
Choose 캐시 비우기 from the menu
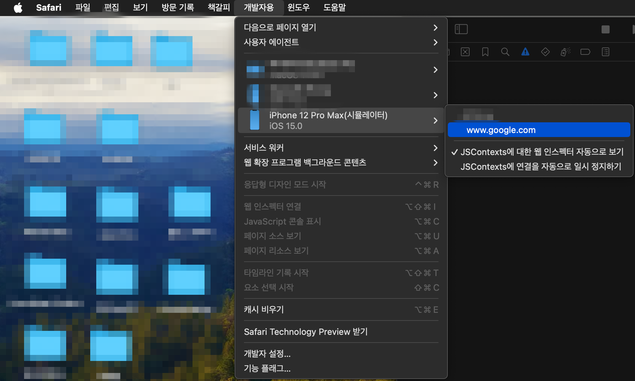pyautogui.click(x=341, y=309)
